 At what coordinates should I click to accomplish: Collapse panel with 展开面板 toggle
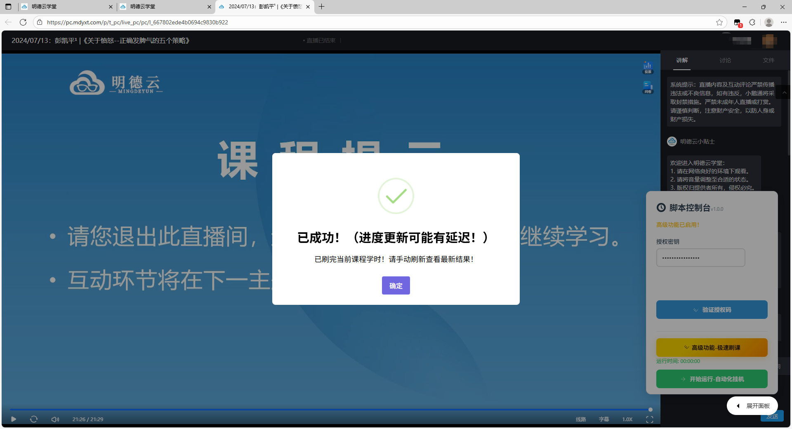point(752,406)
